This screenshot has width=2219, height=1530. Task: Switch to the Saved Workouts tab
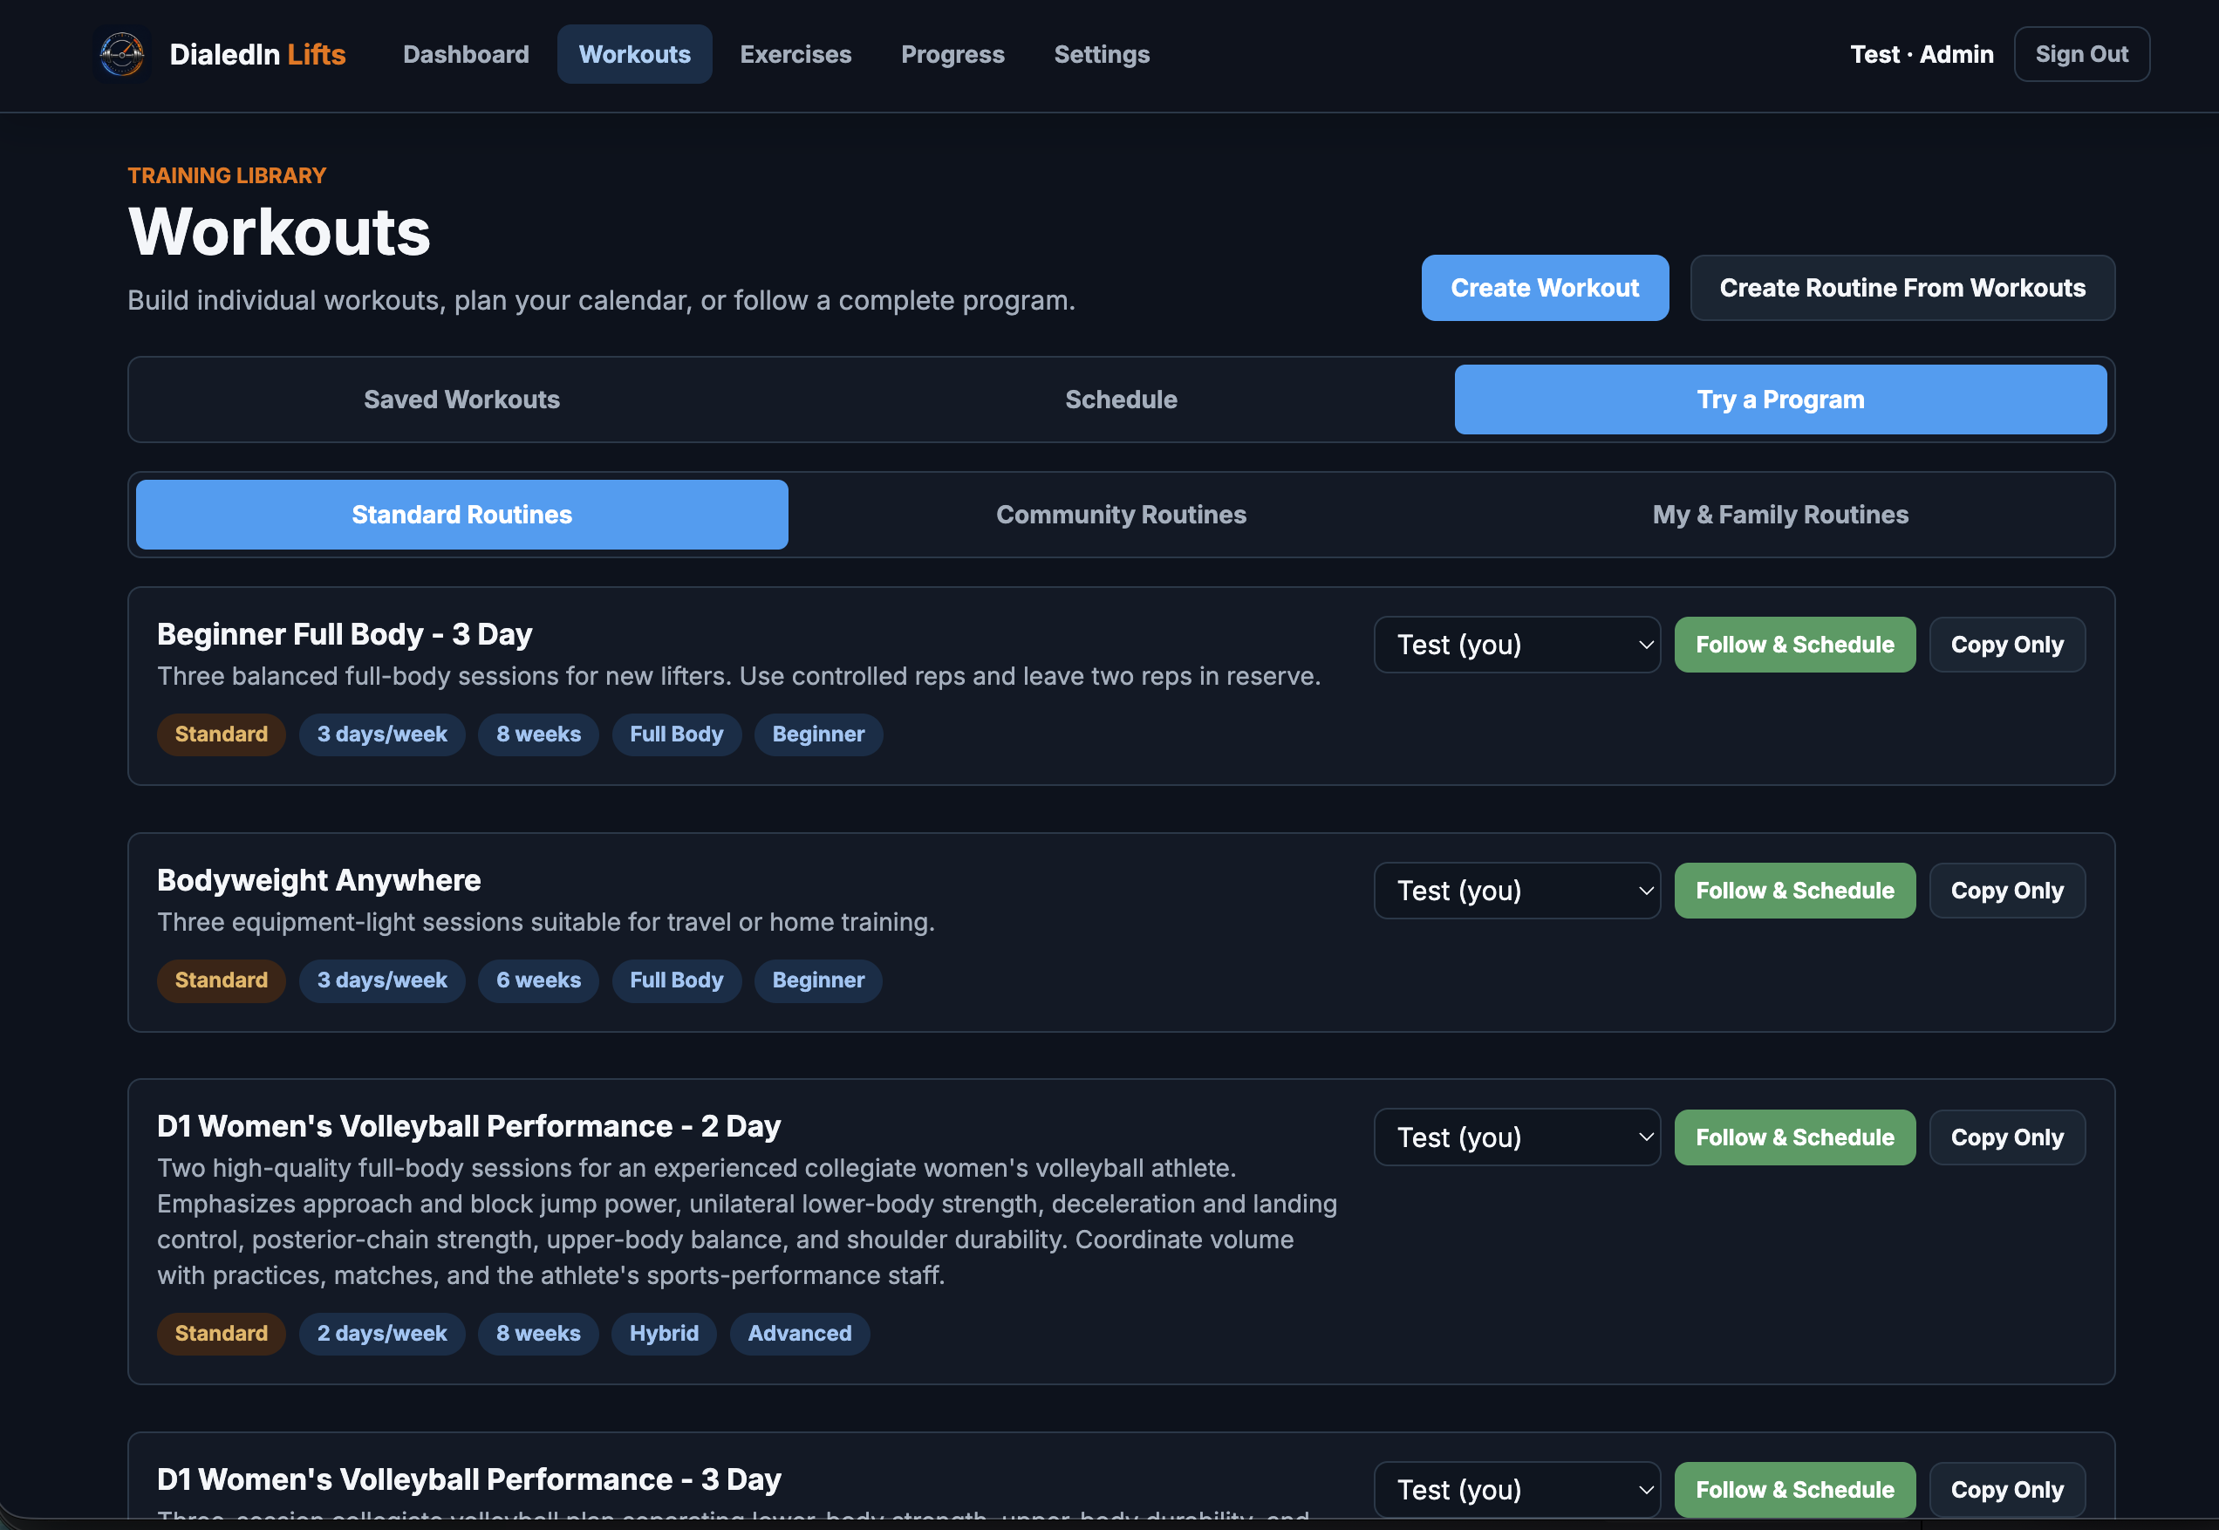point(462,400)
